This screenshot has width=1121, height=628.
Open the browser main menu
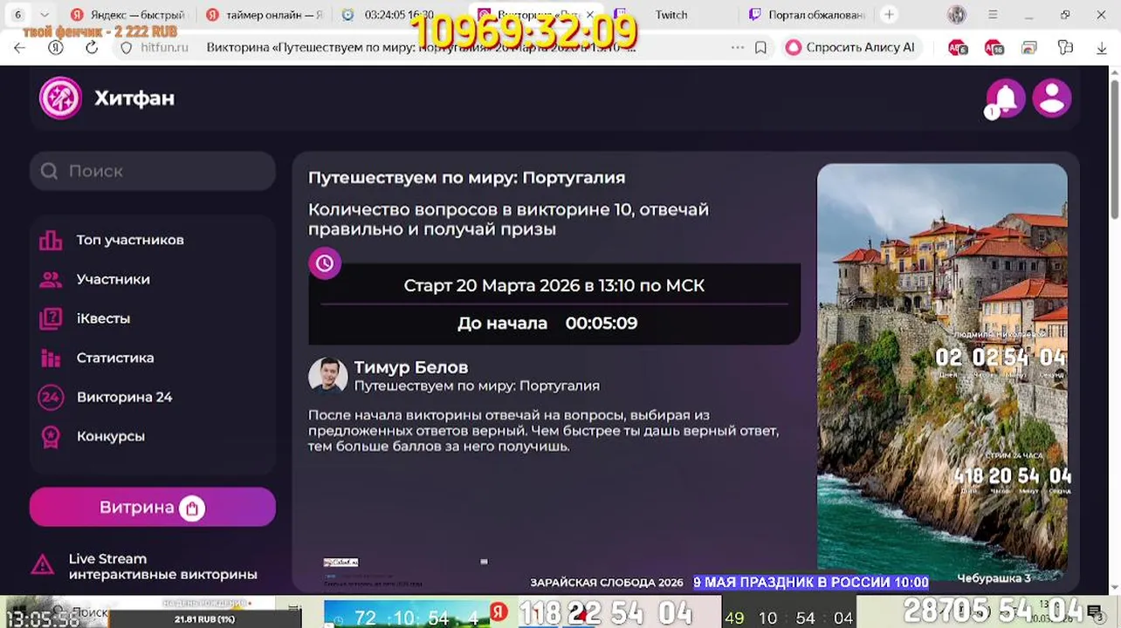click(x=993, y=15)
